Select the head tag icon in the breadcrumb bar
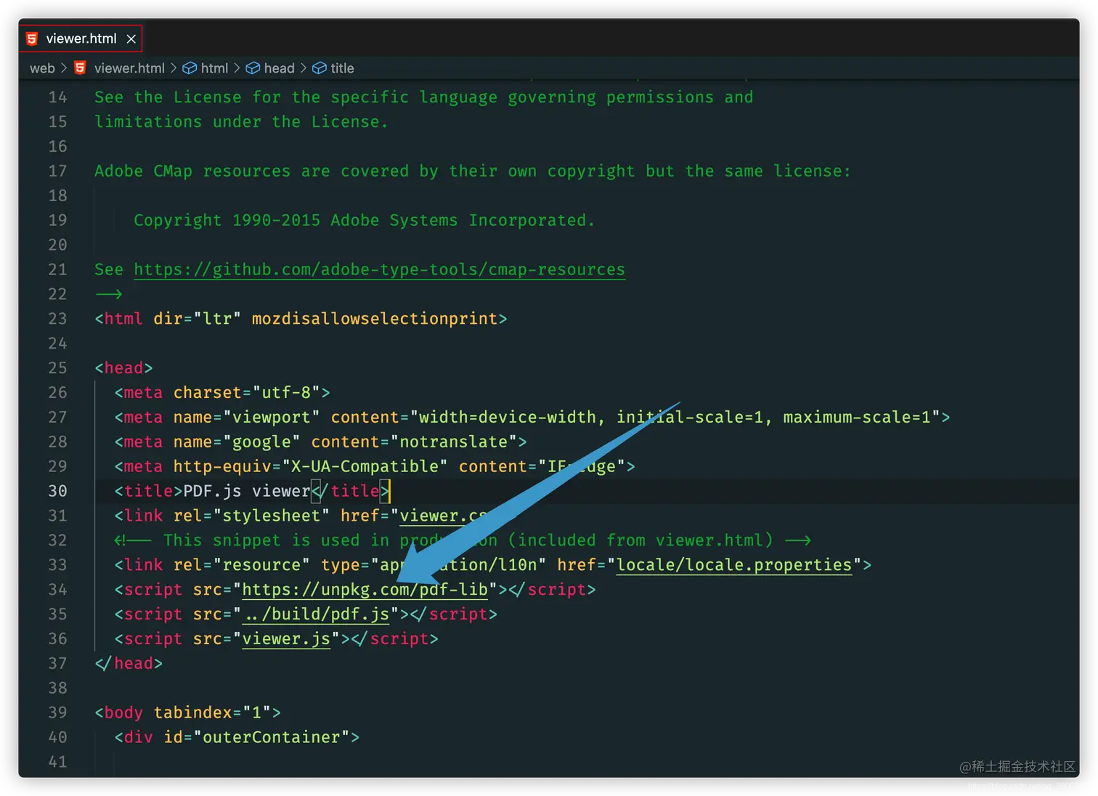1098x796 pixels. click(x=251, y=68)
